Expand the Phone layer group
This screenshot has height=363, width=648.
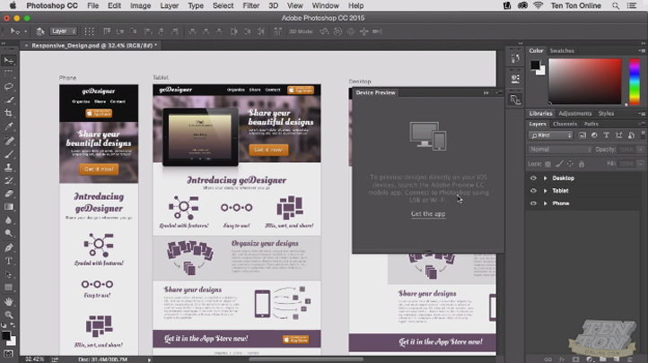click(545, 203)
